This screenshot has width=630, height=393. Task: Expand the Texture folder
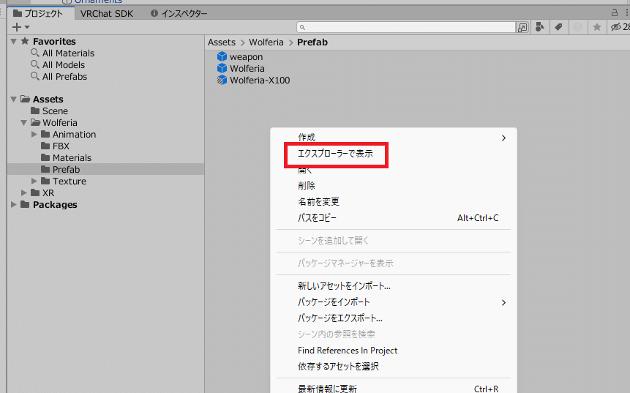[34, 181]
